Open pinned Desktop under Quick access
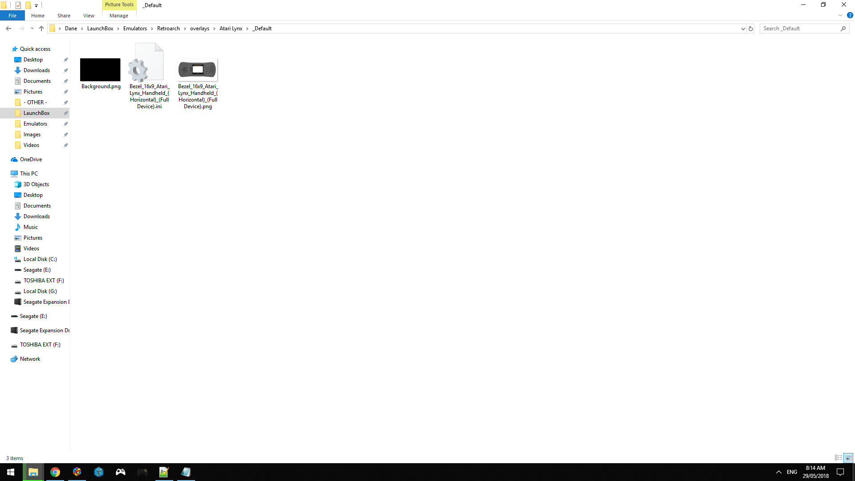The width and height of the screenshot is (855, 481). 33,60
